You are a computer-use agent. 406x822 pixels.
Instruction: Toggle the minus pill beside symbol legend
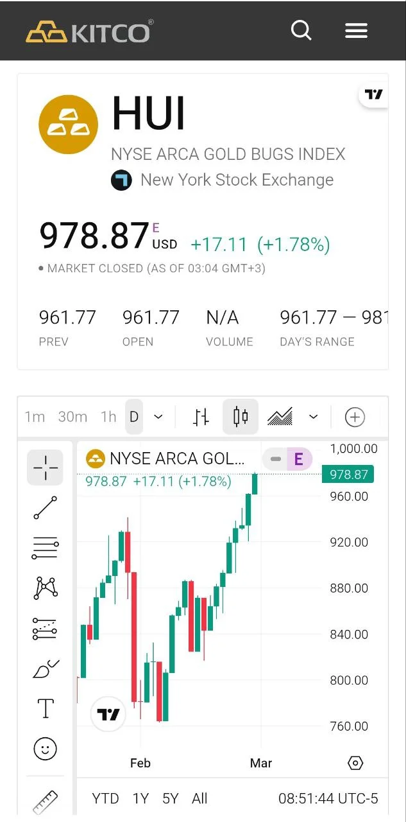pyautogui.click(x=276, y=459)
